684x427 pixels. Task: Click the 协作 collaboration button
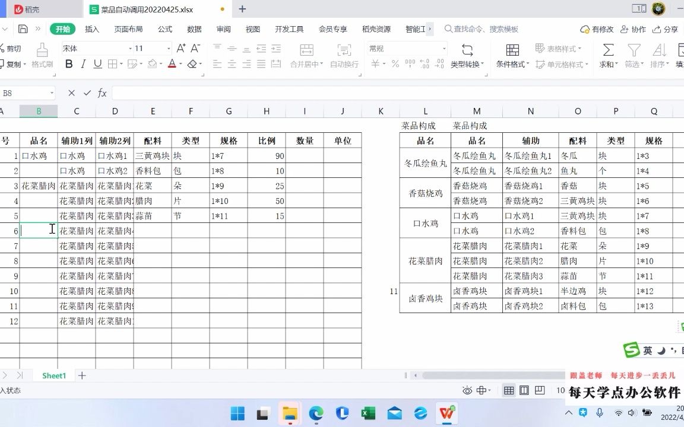click(633, 28)
